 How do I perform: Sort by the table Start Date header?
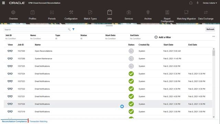click(168, 45)
